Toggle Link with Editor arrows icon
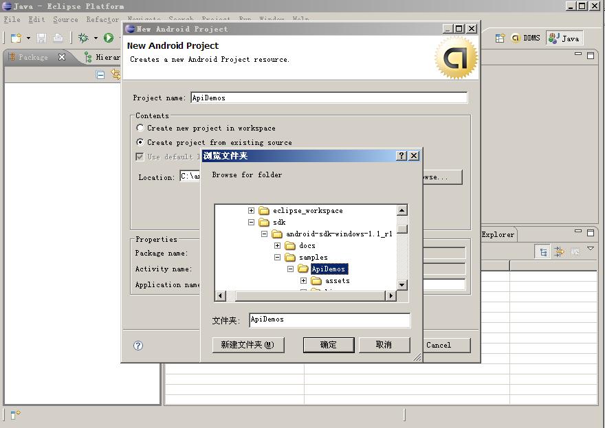This screenshot has width=605, height=428. click(x=115, y=74)
